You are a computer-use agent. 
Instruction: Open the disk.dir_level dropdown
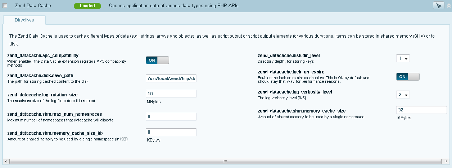(x=403, y=58)
